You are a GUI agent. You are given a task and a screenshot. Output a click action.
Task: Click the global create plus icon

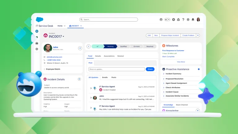click(174, 20)
